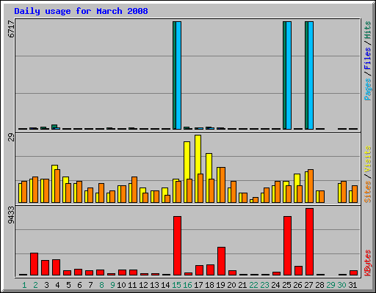Click day label 15 on the x-axis
The width and height of the screenshot is (376, 293).
(x=176, y=285)
